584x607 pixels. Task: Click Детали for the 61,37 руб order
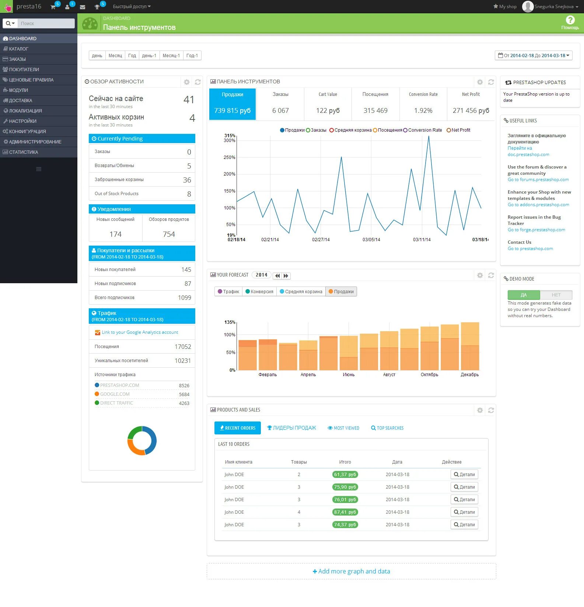click(464, 475)
